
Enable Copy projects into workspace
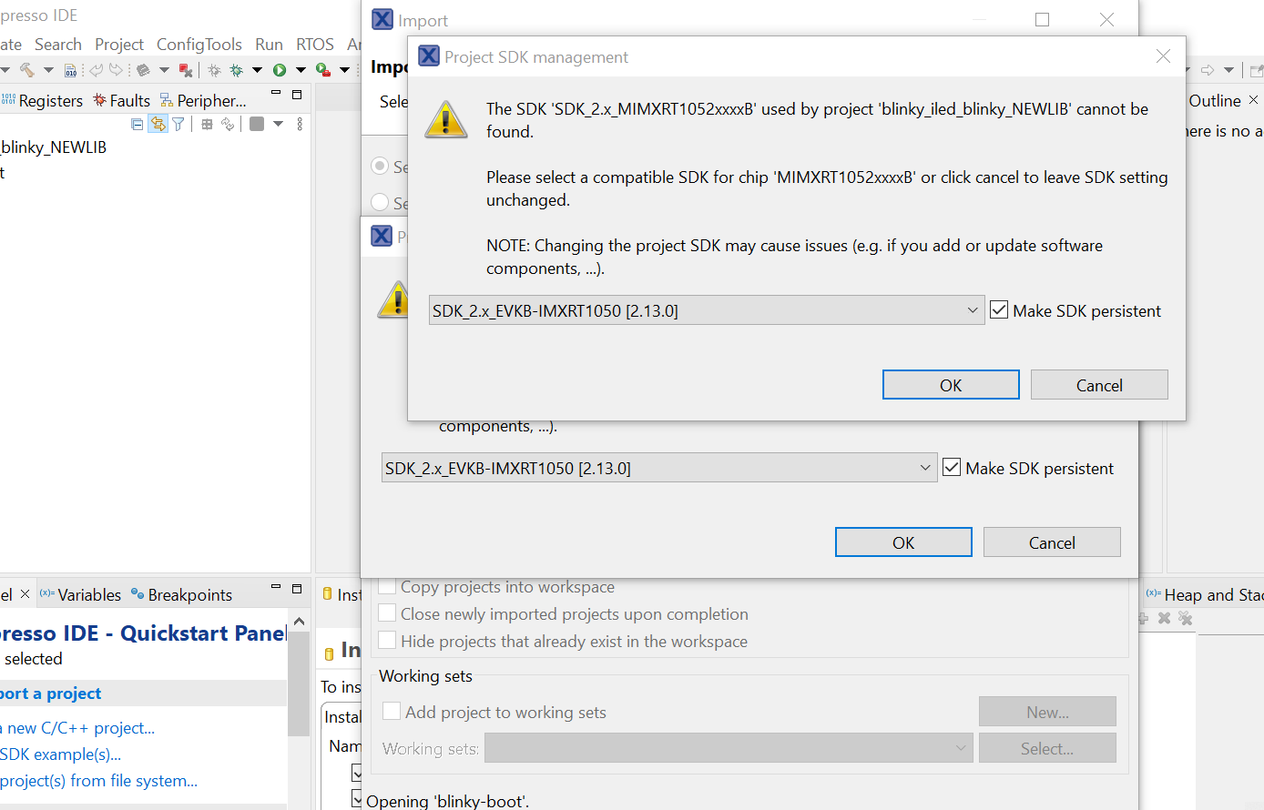387,587
